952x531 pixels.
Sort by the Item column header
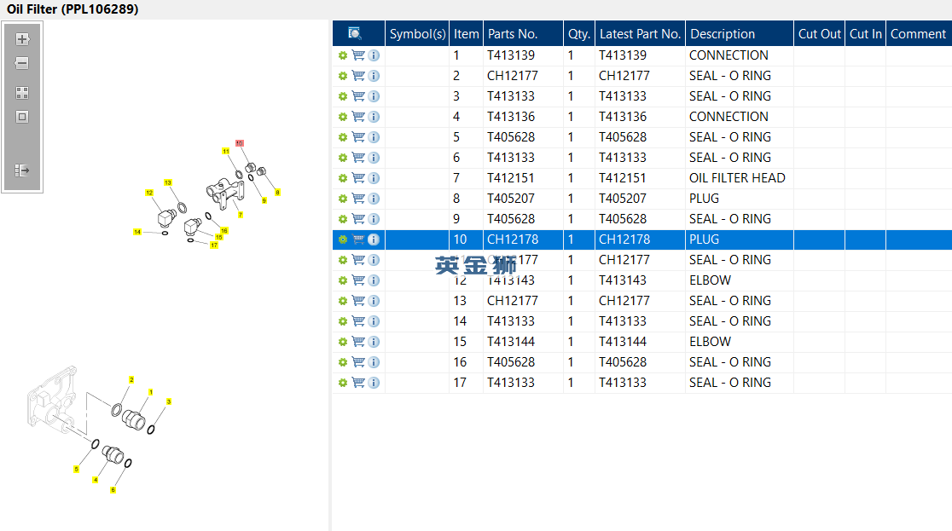click(x=467, y=33)
